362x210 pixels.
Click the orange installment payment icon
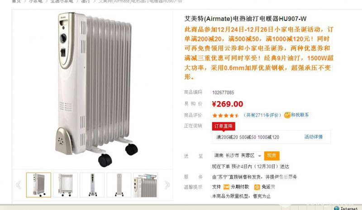(226, 187)
